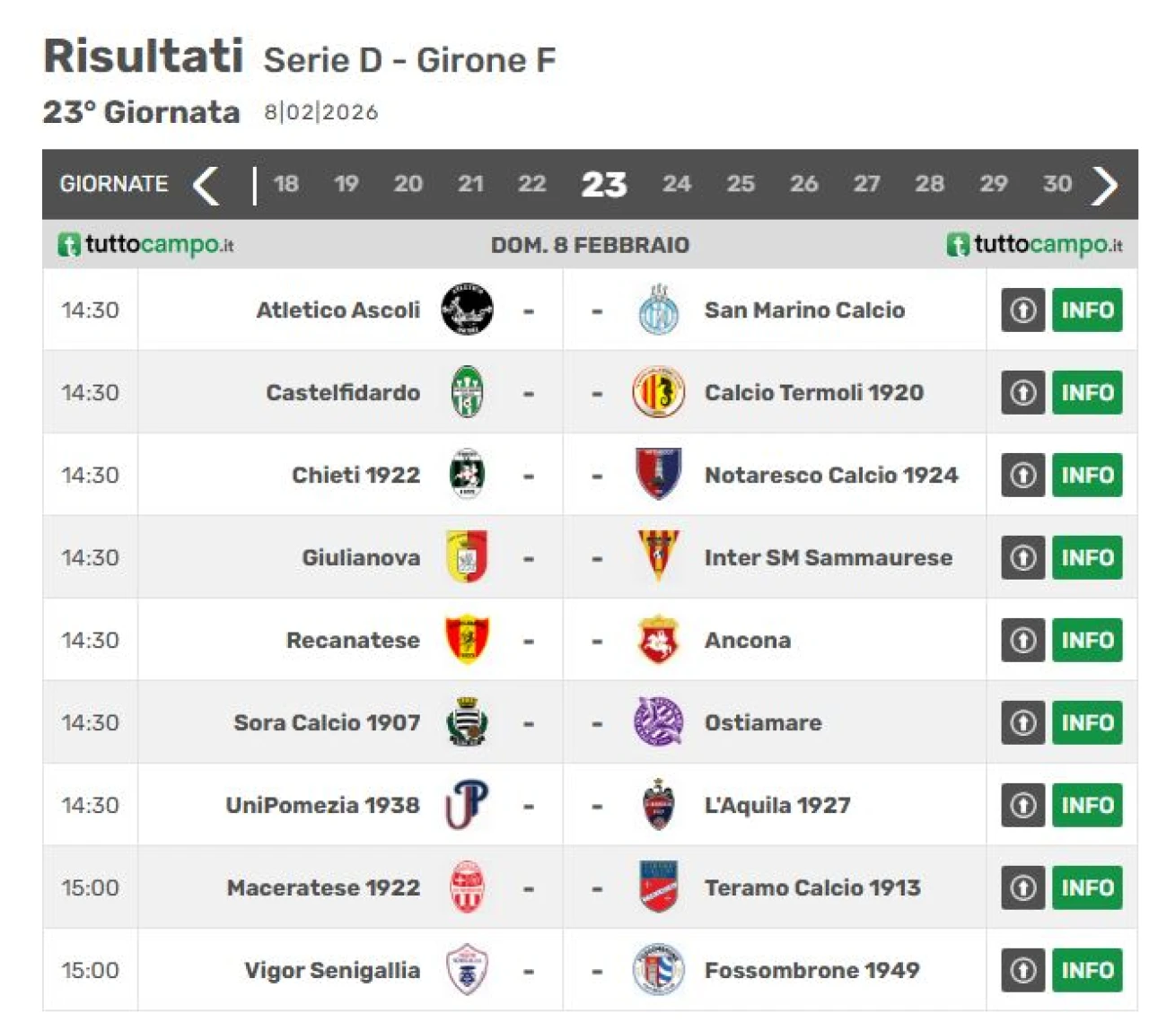Click the Sora Calcio 1907 team name
Viewport: 1149px width, 1022px height.
327,722
